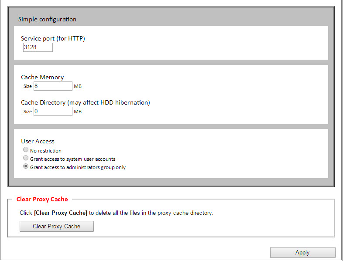
Task: Click the MB unit beside Cache Memory
Action: tap(78, 86)
